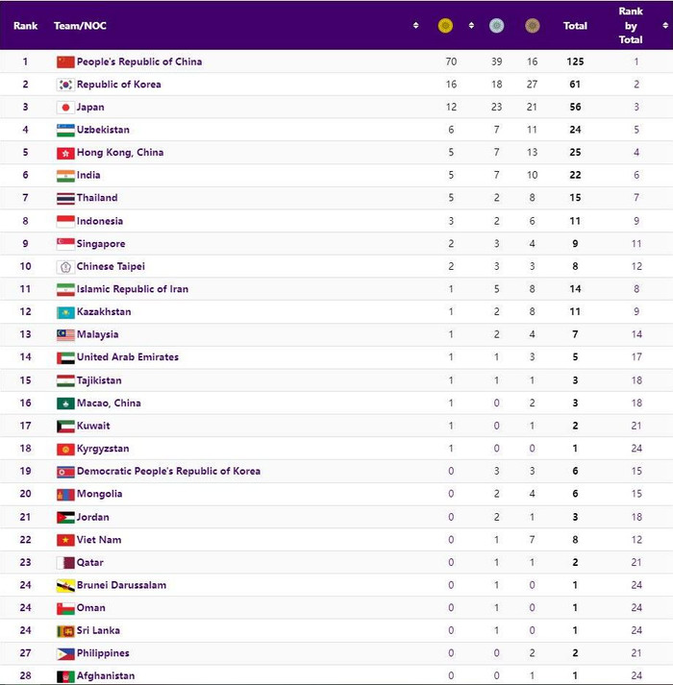Screen dimensions: 673x685
Task: Click the Oman flag icon
Action: pos(65,608)
